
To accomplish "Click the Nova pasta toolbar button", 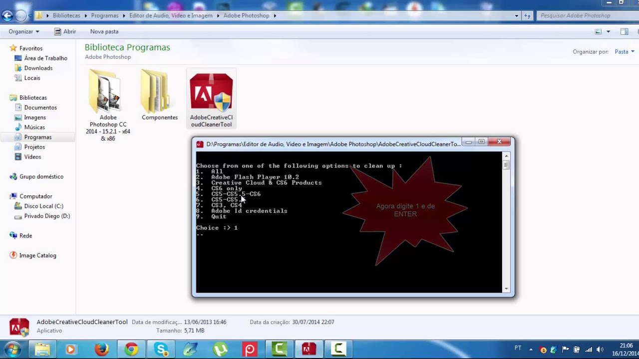I will pos(104,31).
